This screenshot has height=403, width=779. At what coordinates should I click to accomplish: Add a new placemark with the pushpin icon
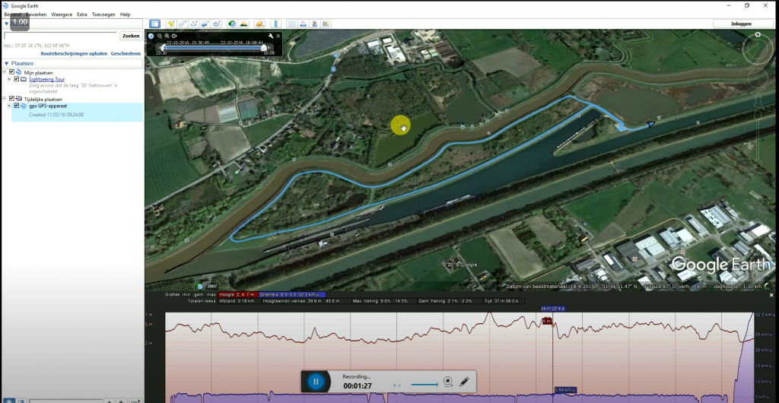pos(171,24)
